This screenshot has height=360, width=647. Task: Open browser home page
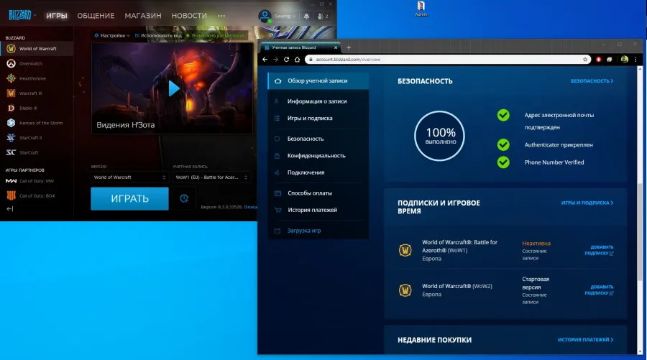(297, 60)
